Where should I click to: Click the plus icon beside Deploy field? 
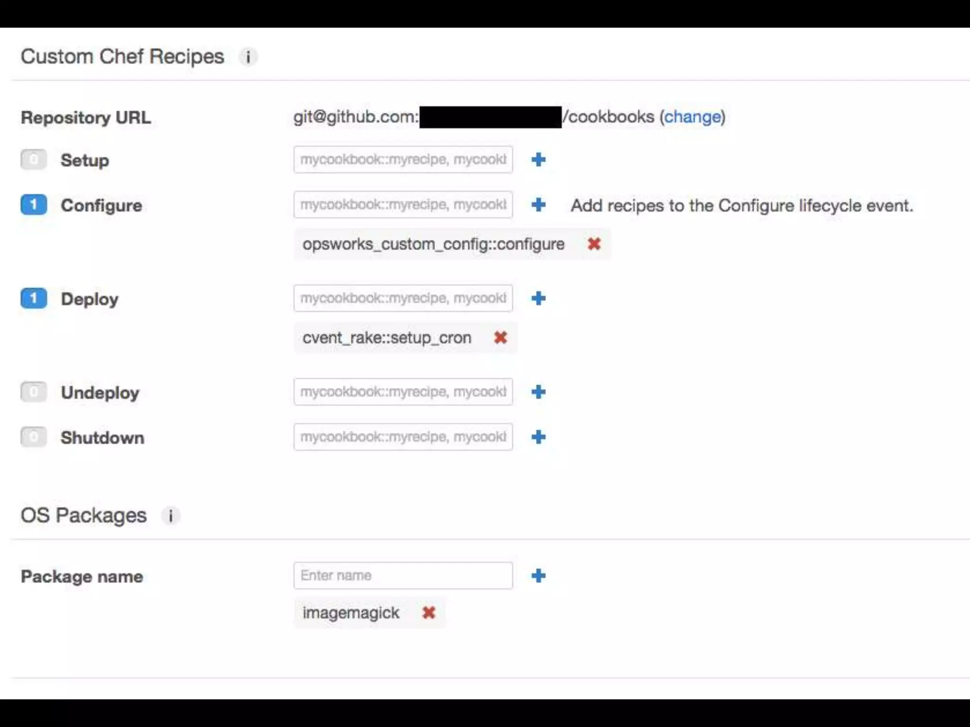[538, 298]
